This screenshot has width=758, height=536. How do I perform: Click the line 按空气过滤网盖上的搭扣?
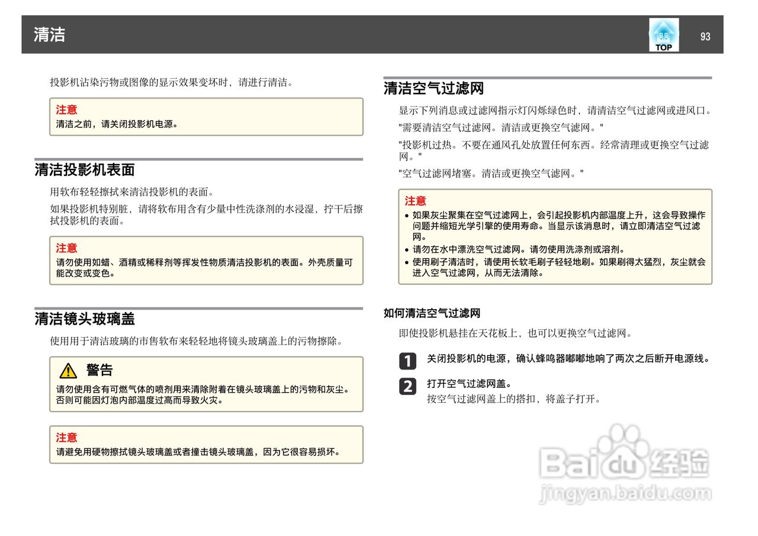[514, 399]
